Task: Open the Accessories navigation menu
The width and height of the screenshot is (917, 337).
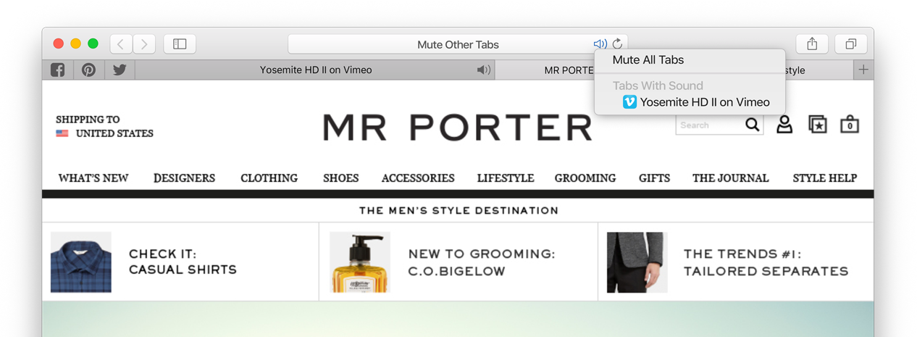Action: pyautogui.click(x=418, y=178)
